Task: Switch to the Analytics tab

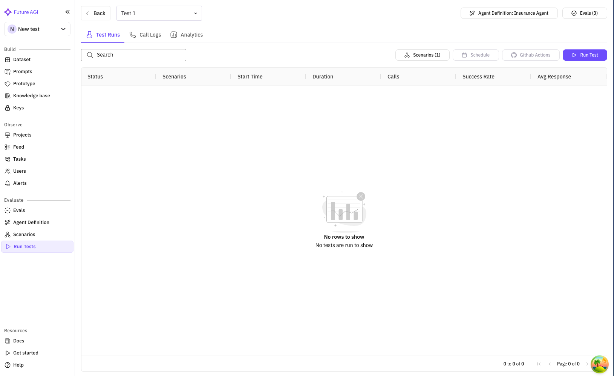Action: pyautogui.click(x=187, y=35)
